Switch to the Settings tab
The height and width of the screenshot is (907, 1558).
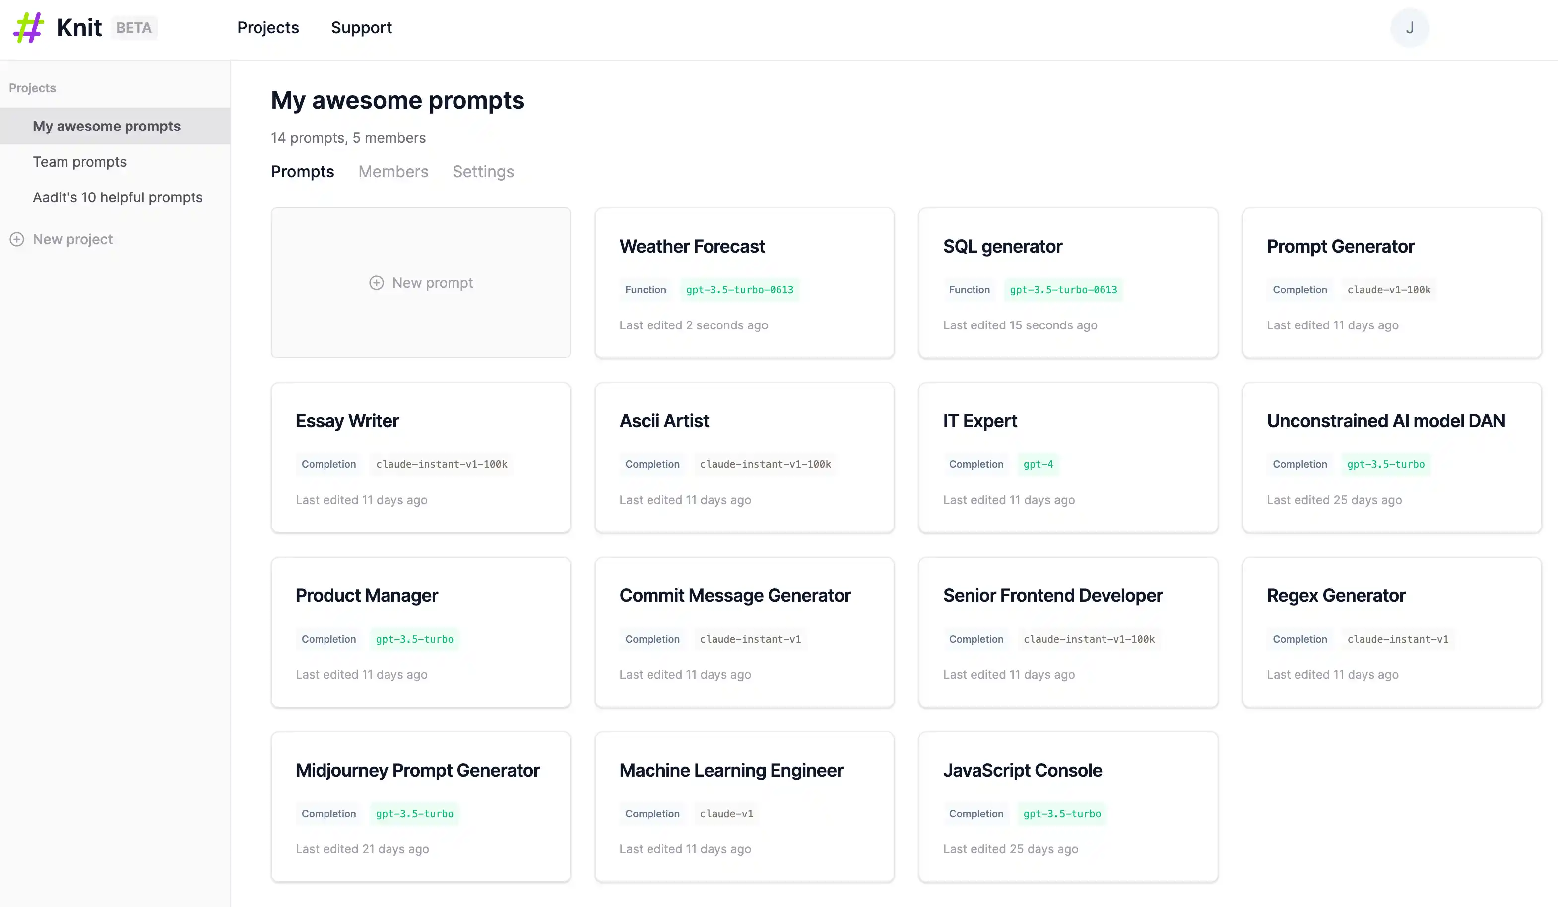[483, 171]
